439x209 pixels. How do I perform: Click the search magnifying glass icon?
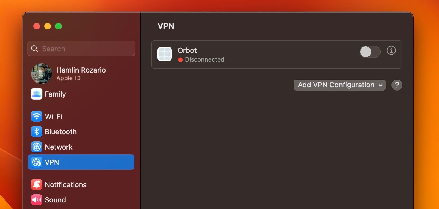pyautogui.click(x=35, y=49)
